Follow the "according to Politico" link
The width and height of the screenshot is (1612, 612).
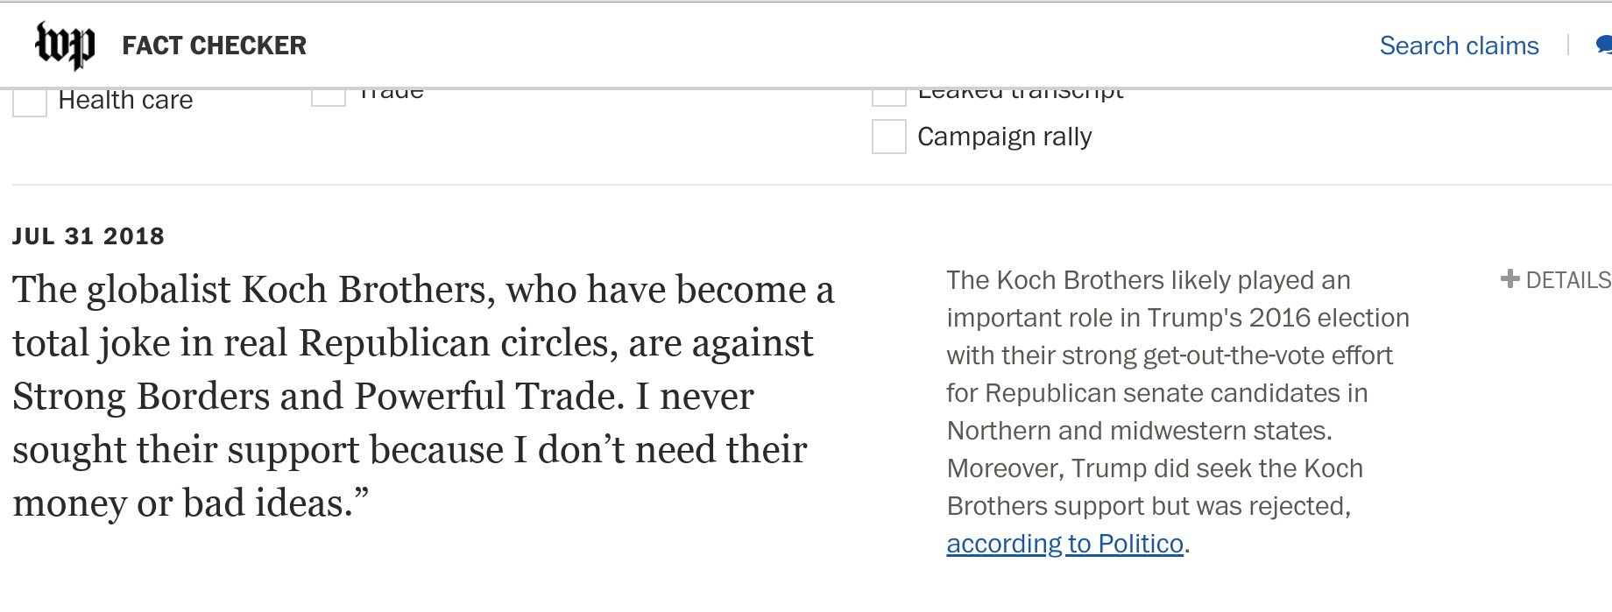point(1064,544)
